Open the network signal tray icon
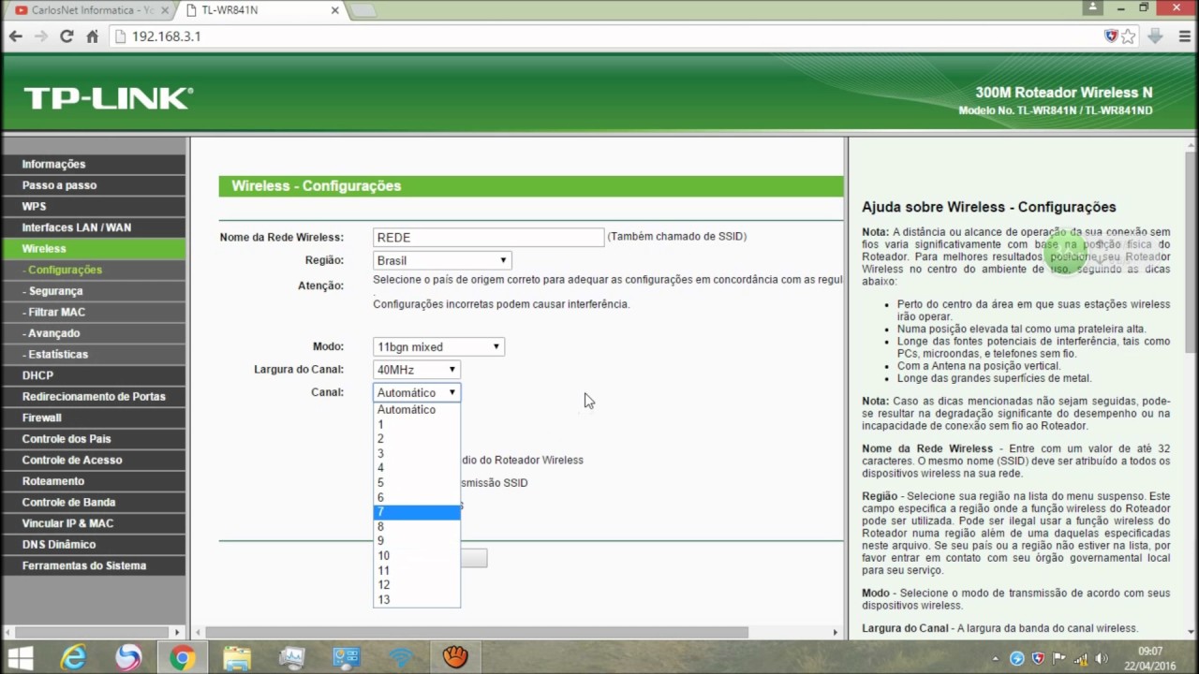This screenshot has height=674, width=1199. click(x=1080, y=659)
